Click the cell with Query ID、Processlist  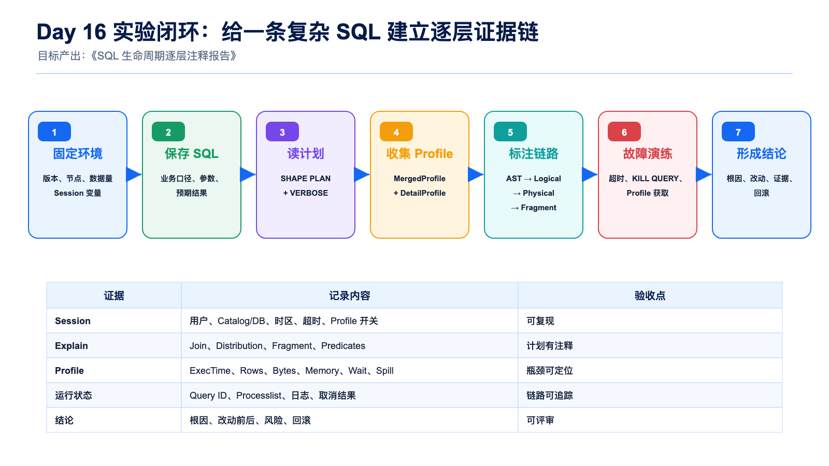pos(350,396)
